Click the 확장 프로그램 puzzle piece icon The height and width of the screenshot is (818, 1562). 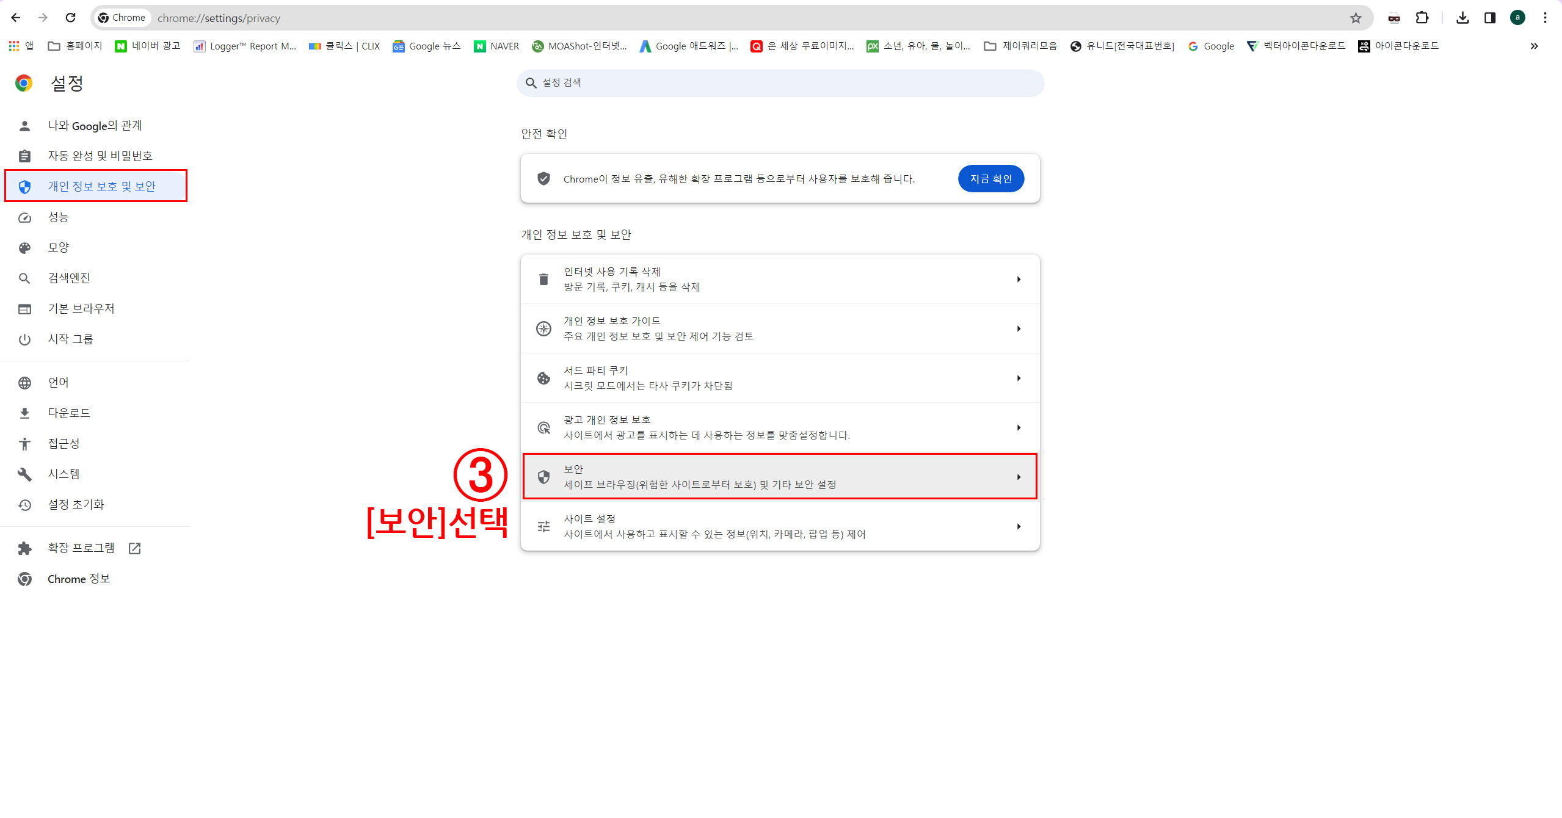pyautogui.click(x=26, y=548)
